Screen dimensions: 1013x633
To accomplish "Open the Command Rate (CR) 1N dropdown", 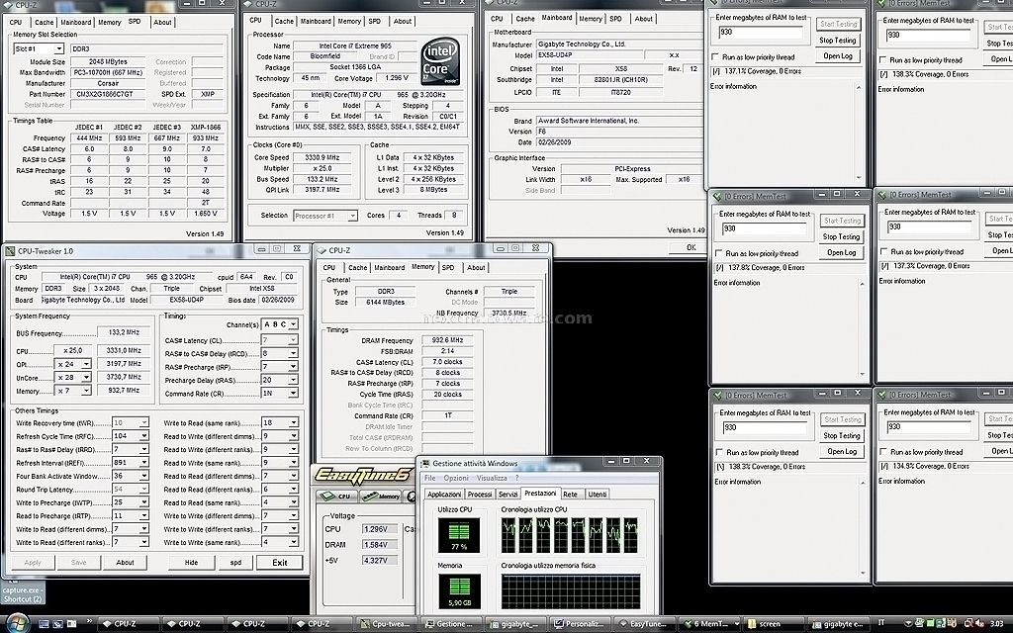I will pos(293,394).
